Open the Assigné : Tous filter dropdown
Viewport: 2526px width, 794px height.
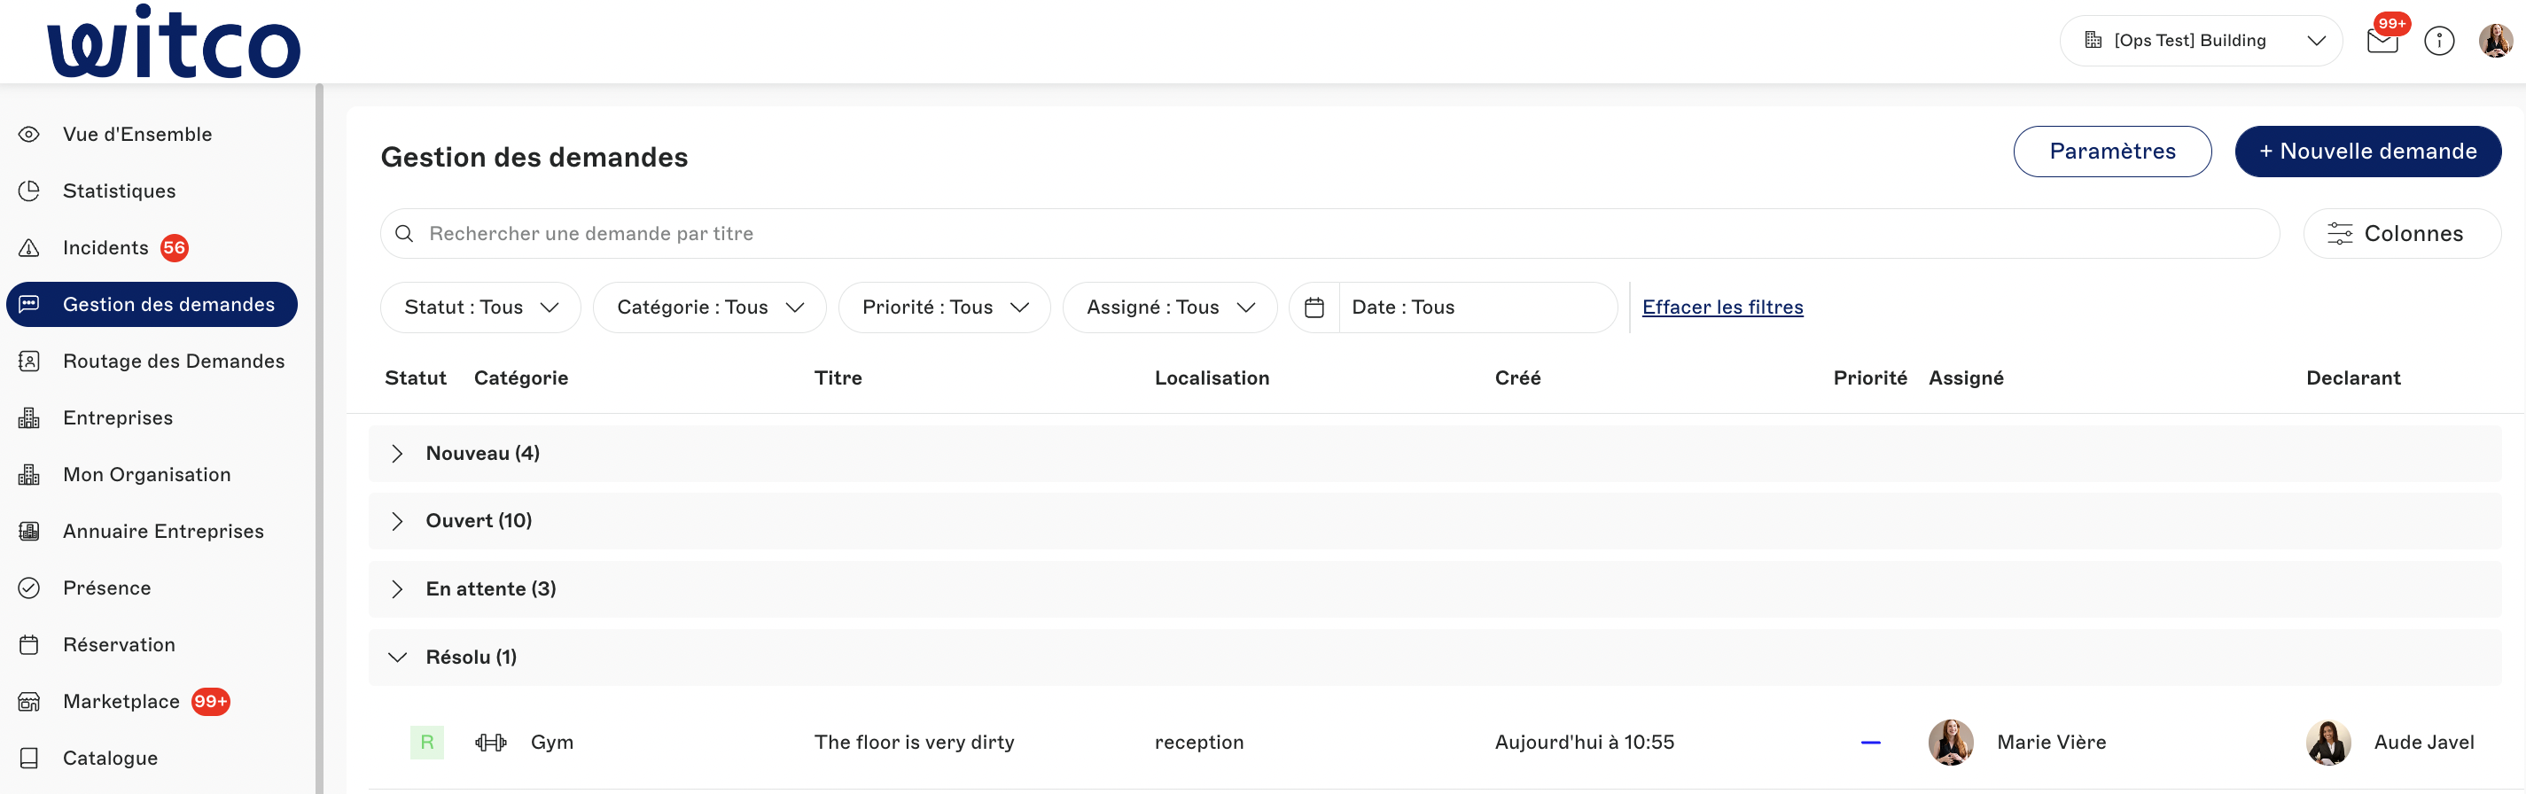click(x=1170, y=307)
